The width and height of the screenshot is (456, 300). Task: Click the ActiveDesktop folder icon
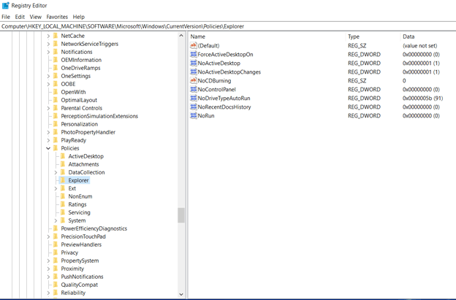pos(63,156)
